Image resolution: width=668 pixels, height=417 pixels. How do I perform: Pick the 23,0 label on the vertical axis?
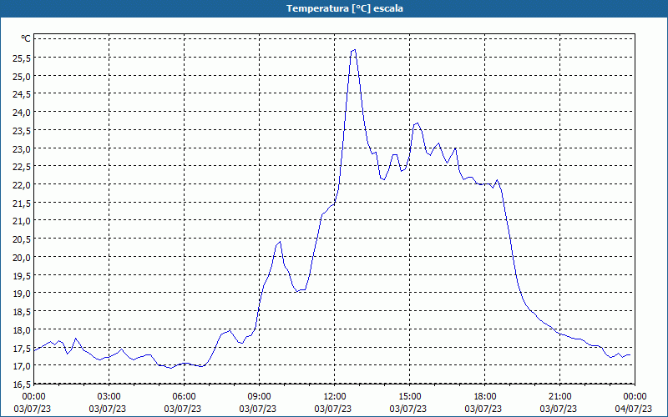(22, 149)
